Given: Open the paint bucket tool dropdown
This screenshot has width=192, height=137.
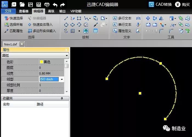Looking at the screenshot, I should (165, 25).
